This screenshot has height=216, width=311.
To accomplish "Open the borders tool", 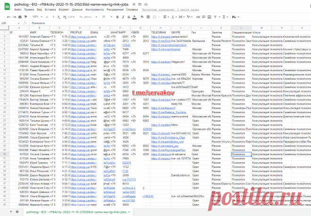I will [x=148, y=17].
